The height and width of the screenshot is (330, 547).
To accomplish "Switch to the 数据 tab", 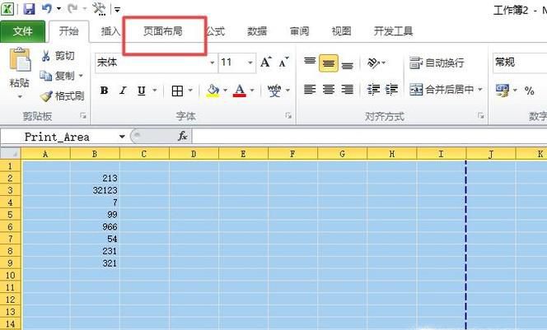I will (x=257, y=31).
